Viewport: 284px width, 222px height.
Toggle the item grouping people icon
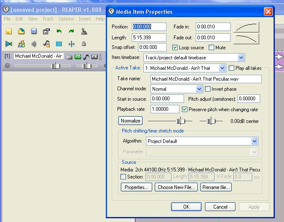21,44
